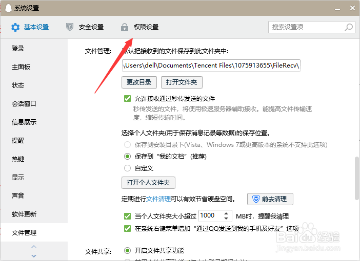Image resolution: width=360 pixels, height=261 pixels.
Task: Open the 文件清理 hyperlink
Action: click(x=158, y=199)
